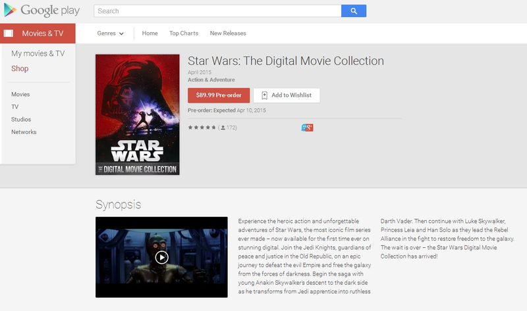Open Studios in sidebar

pos(21,120)
